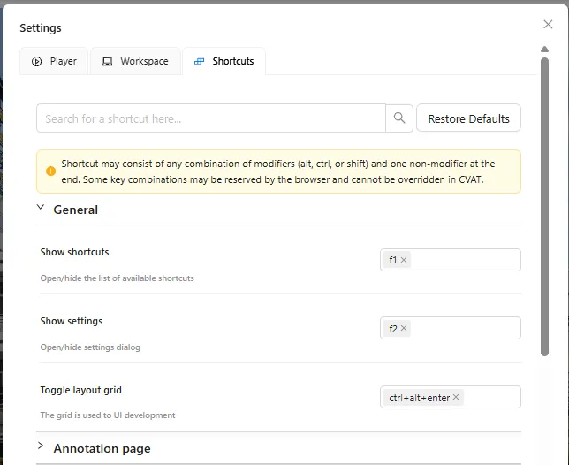
Task: Click the search magnifier icon
Action: [399, 118]
